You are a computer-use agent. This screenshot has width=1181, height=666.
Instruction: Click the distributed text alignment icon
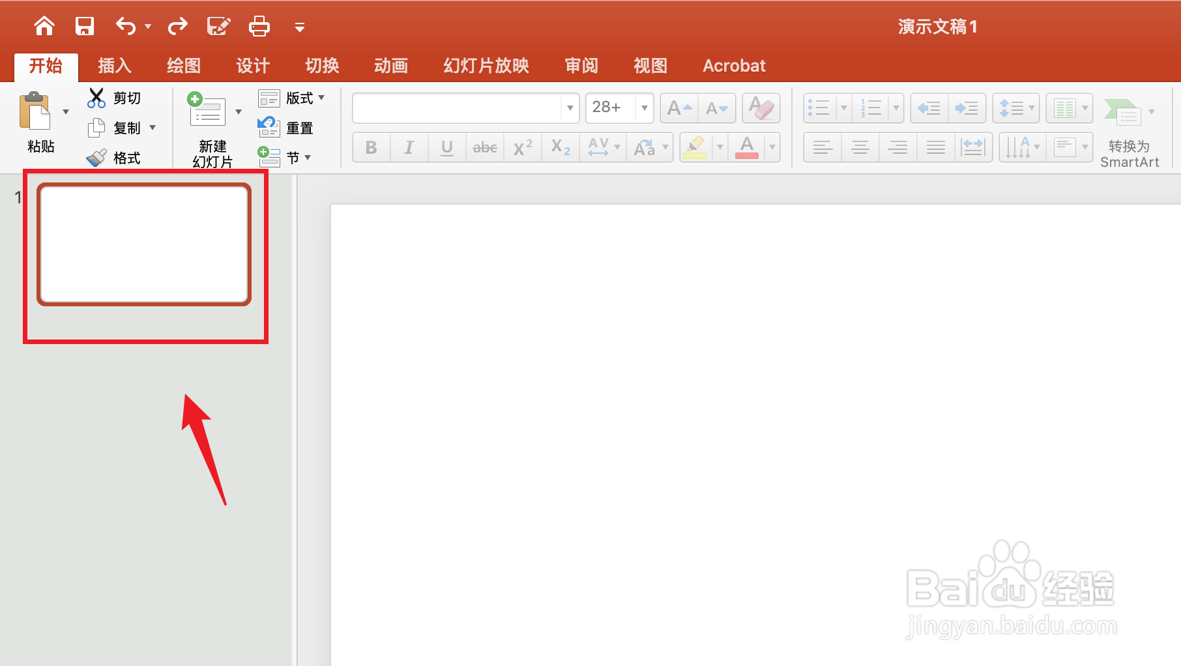point(974,148)
